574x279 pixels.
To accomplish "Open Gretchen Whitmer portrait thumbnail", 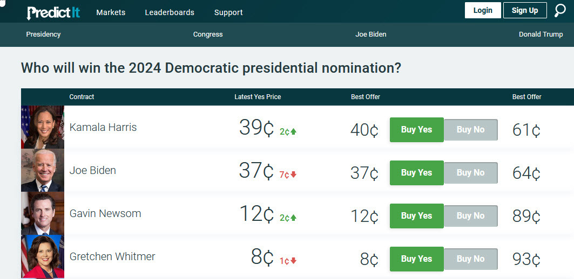I will tap(43, 256).
